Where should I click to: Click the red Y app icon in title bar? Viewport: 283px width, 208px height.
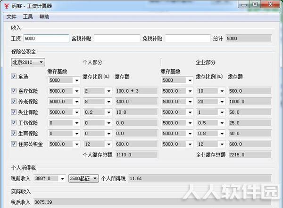point(7,6)
